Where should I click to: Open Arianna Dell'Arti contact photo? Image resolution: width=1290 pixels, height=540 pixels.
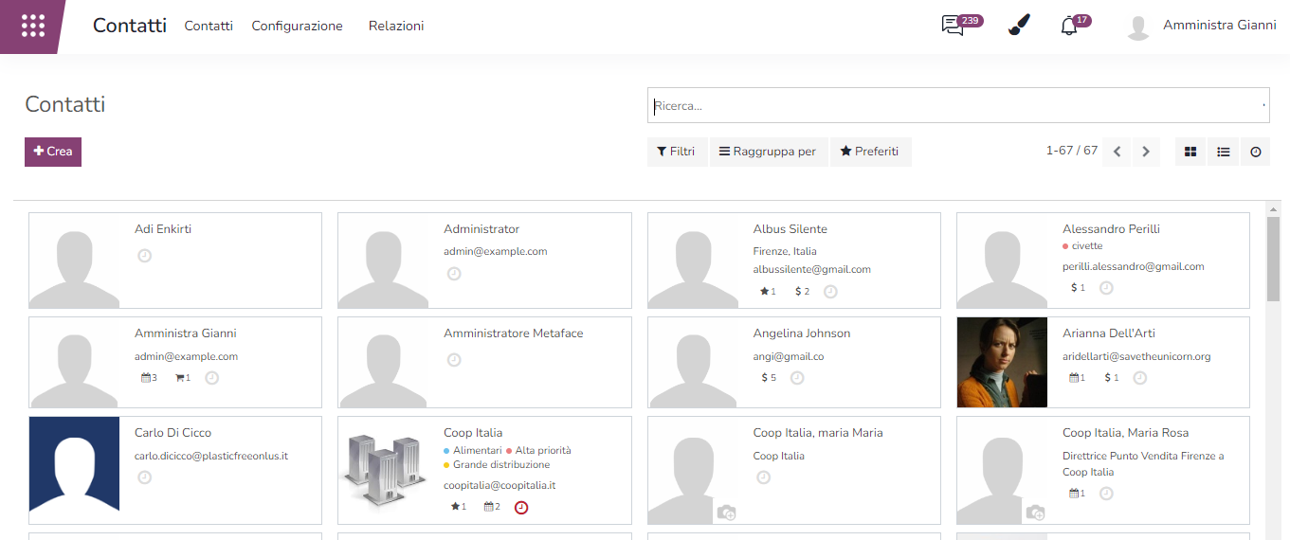1002,362
